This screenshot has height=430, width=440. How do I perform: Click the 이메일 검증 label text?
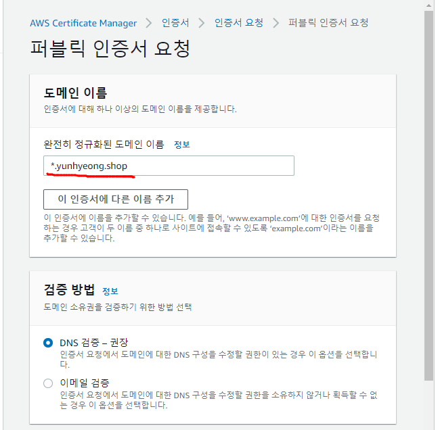click(x=85, y=383)
